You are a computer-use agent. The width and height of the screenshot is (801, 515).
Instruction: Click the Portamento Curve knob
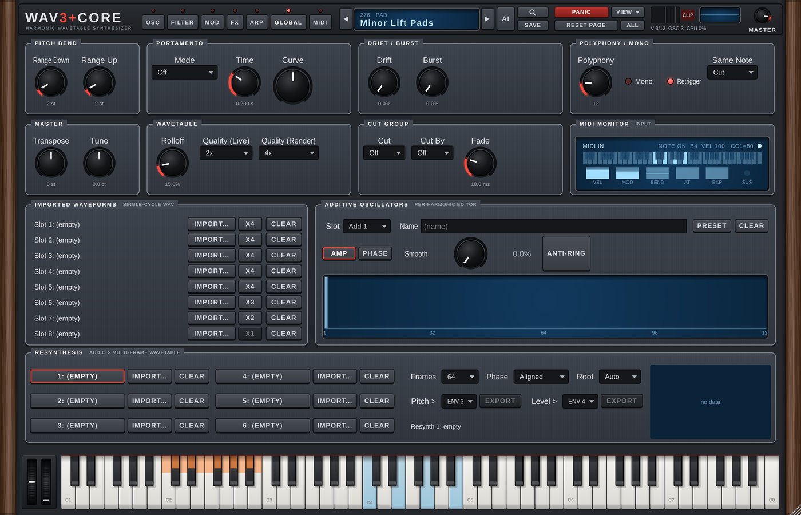292,85
